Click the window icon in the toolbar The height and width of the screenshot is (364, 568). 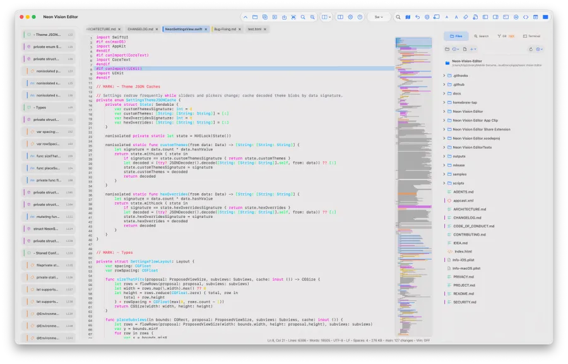pos(255,17)
